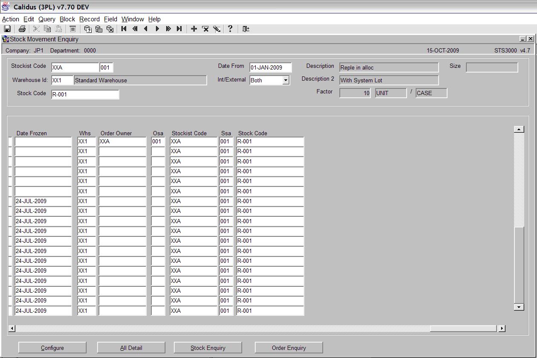
Task: Click the Stockist Code field XXA
Action: [x=75, y=67]
